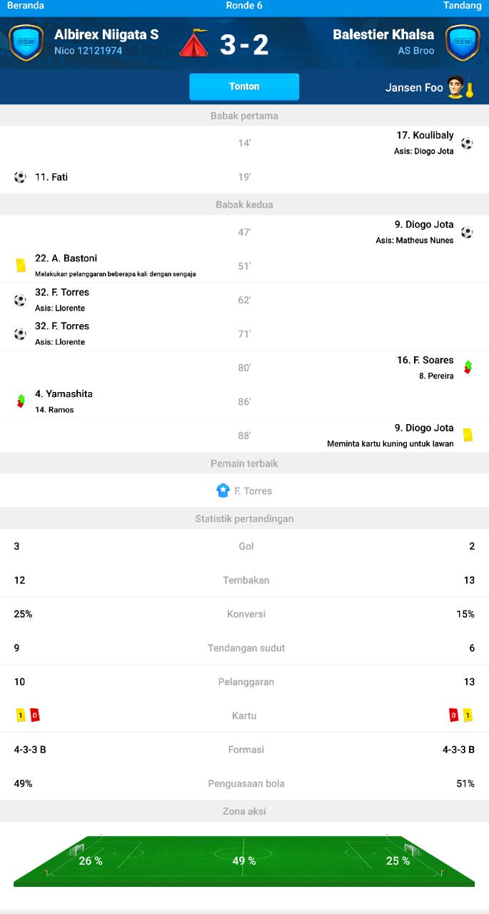Image resolution: width=489 pixels, height=914 pixels.
Task: Click the 3-2 match score
Action: [x=244, y=44]
